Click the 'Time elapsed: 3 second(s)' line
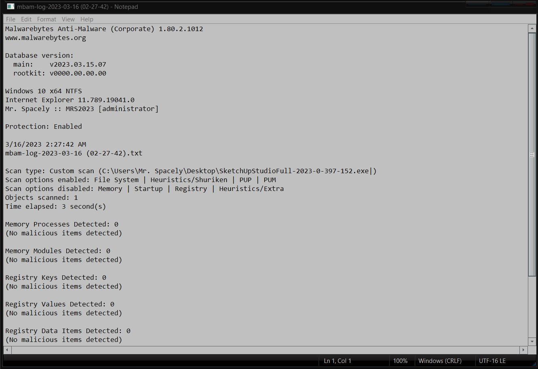This screenshot has height=369, width=538. coord(56,207)
